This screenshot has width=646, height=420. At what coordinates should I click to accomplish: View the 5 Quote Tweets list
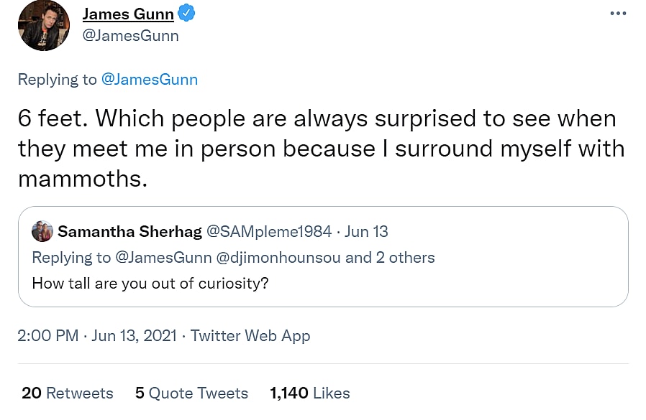click(x=191, y=393)
